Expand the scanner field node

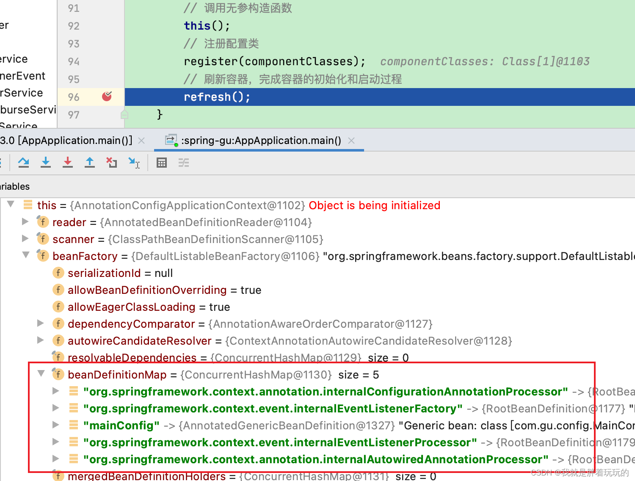[x=25, y=238]
